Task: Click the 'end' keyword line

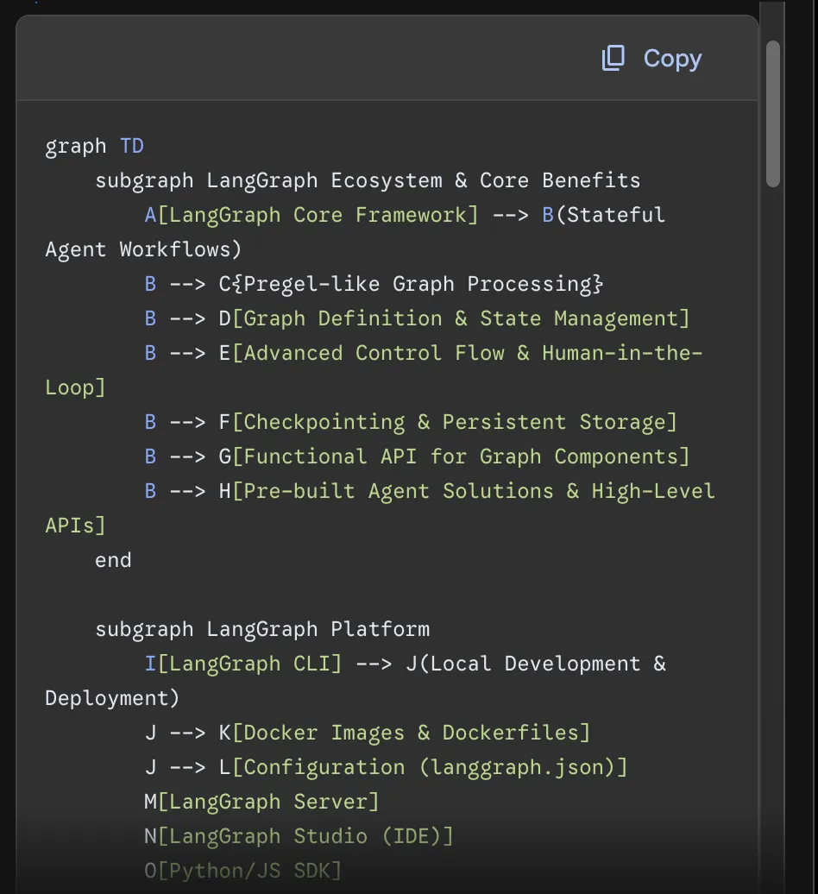Action: pyautogui.click(x=113, y=560)
